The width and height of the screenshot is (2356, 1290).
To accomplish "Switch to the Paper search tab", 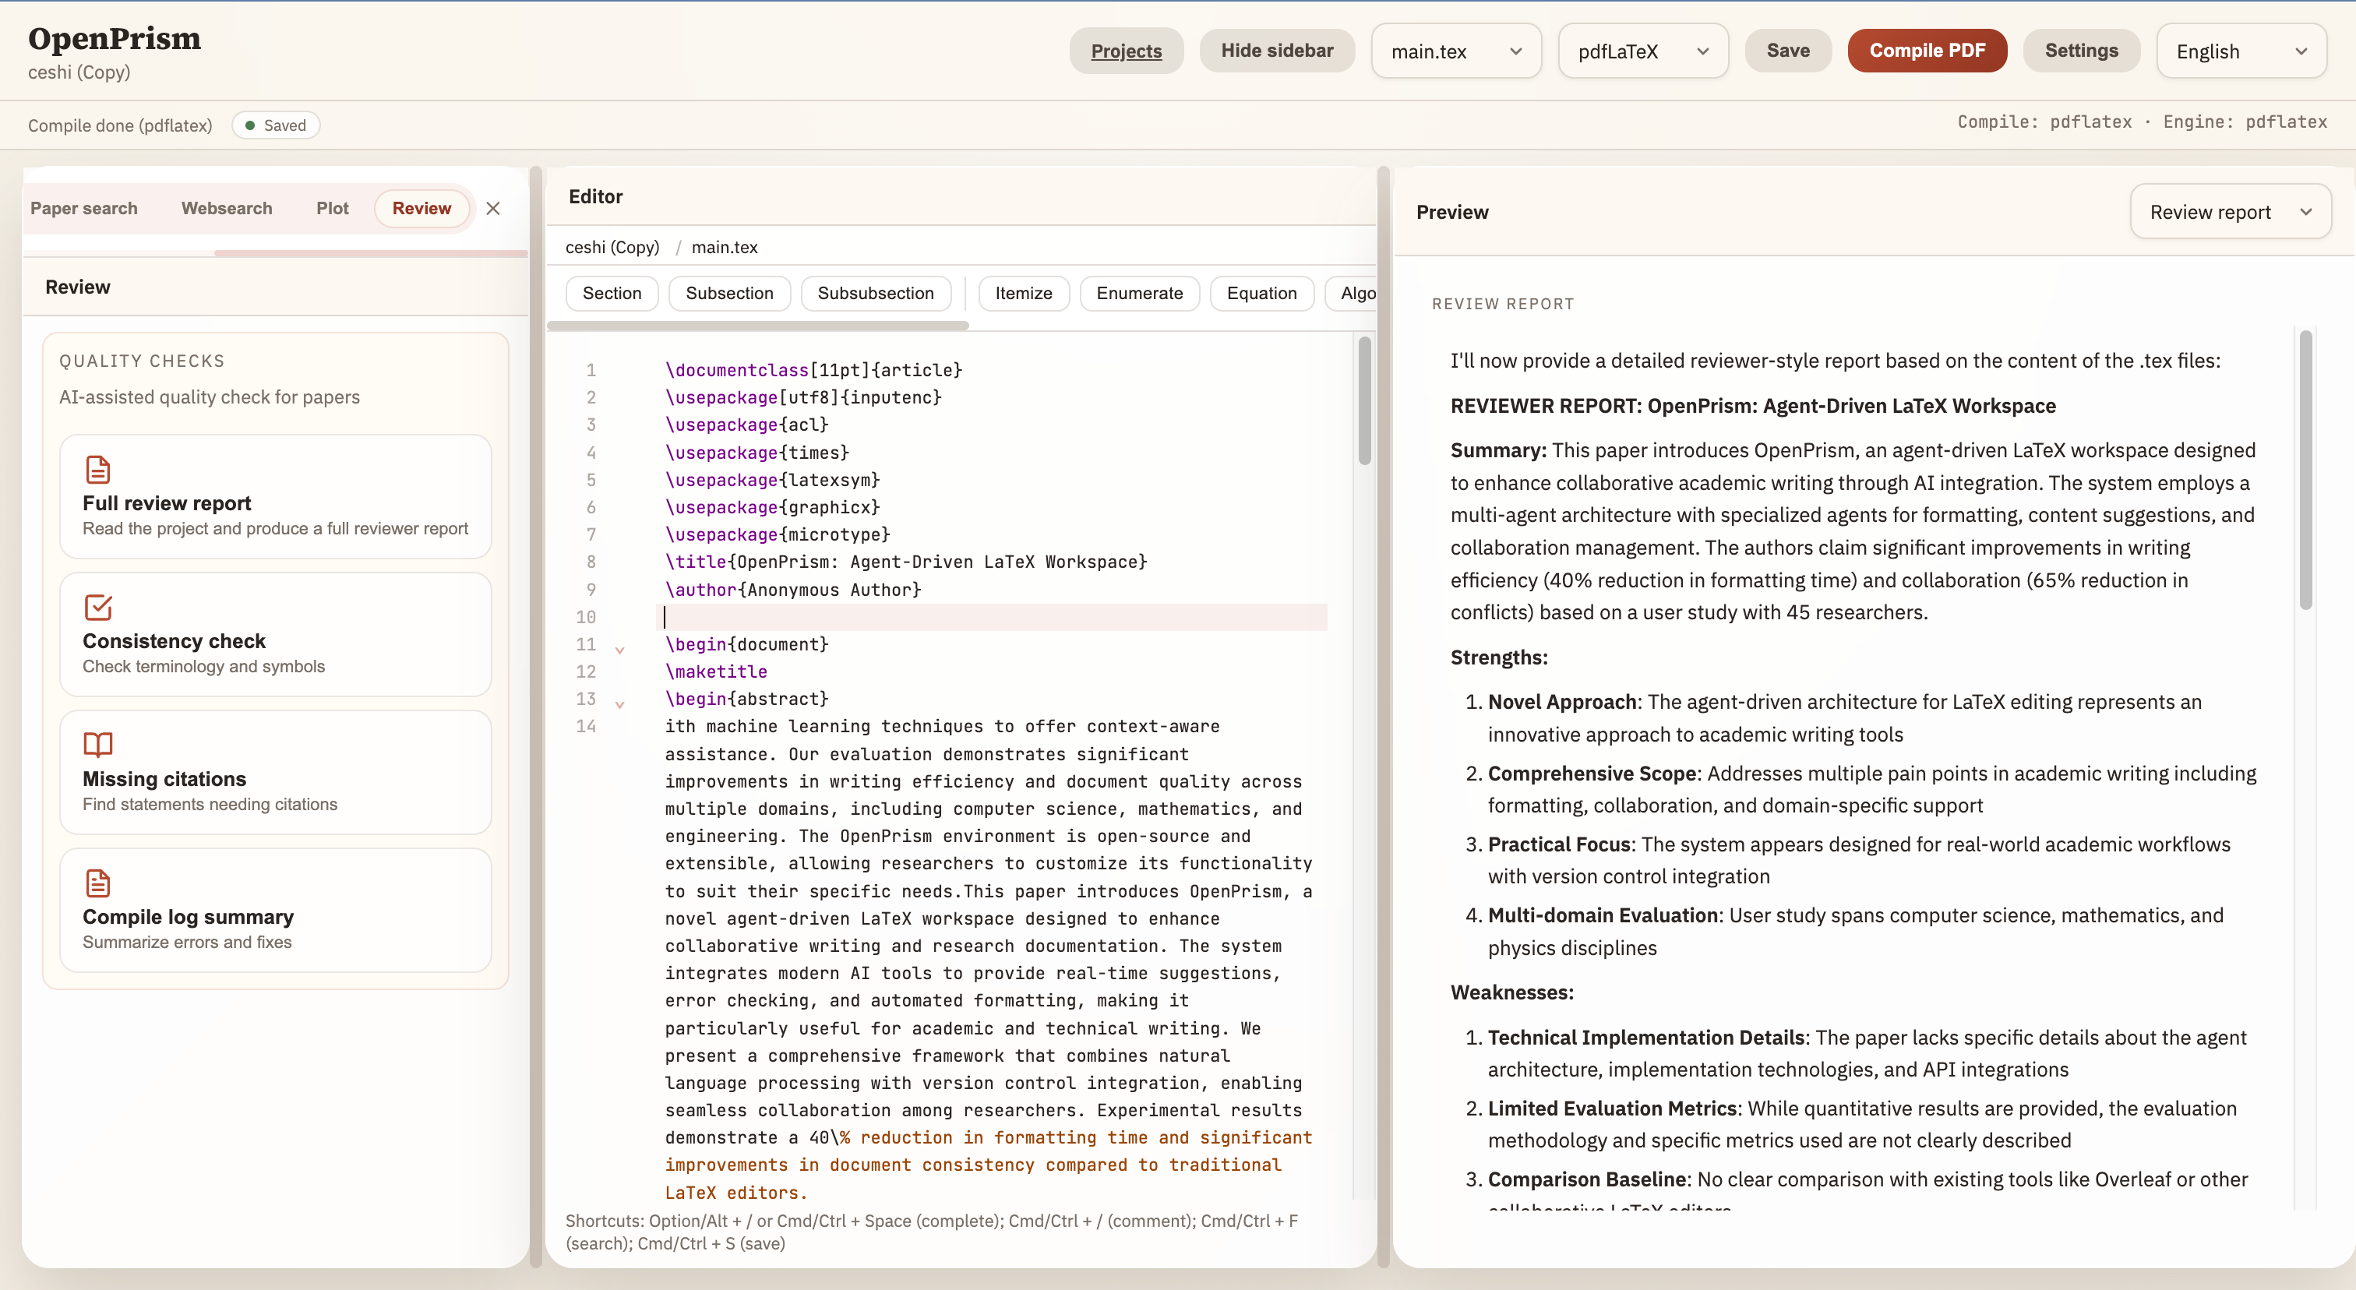I will pos(84,209).
